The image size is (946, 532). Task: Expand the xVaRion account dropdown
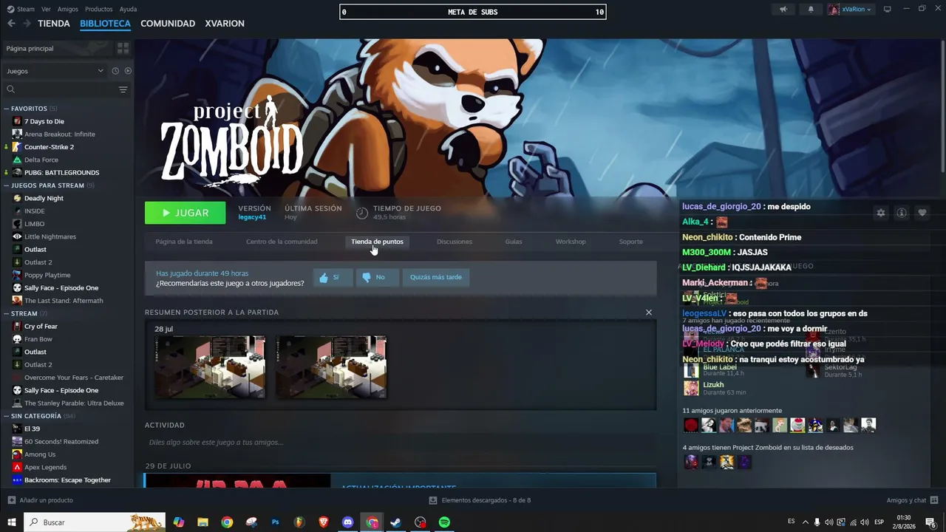[850, 10]
